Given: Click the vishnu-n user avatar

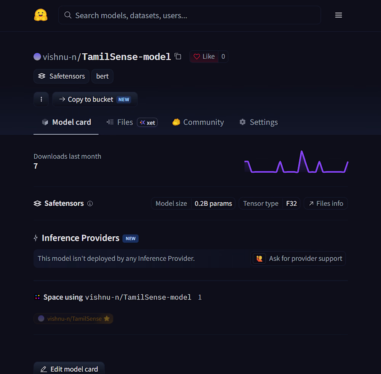Looking at the screenshot, I should tap(37, 57).
